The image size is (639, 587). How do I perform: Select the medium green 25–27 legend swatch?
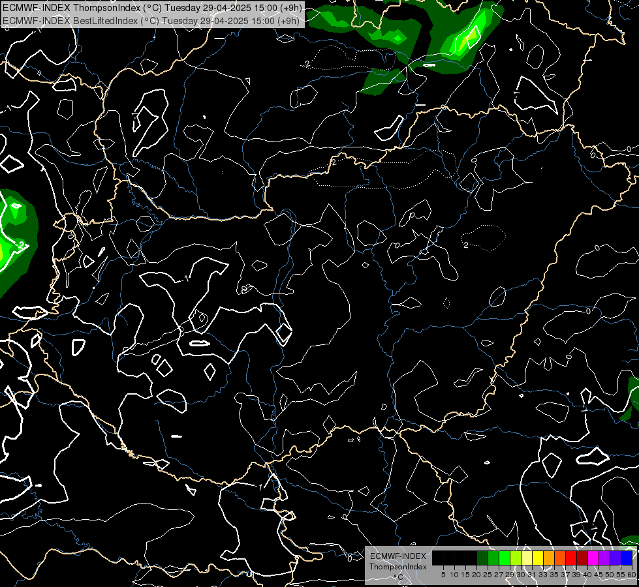point(493,558)
